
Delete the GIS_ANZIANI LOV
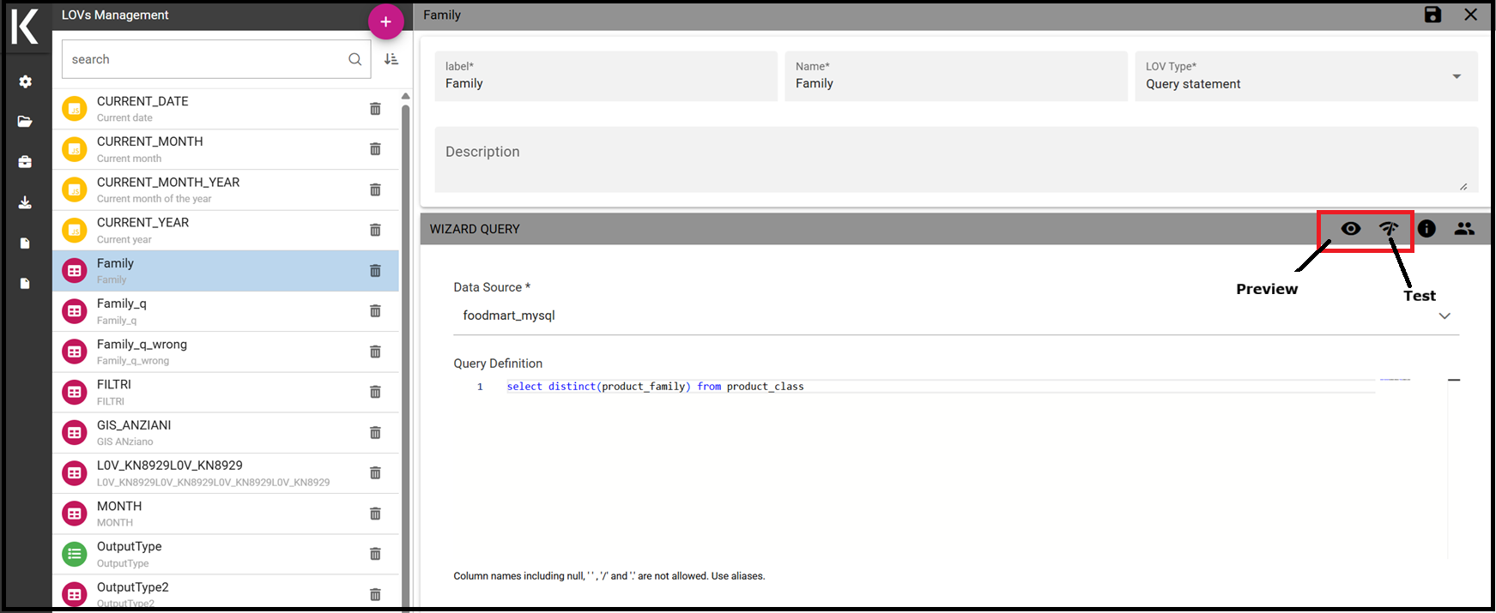[375, 433]
